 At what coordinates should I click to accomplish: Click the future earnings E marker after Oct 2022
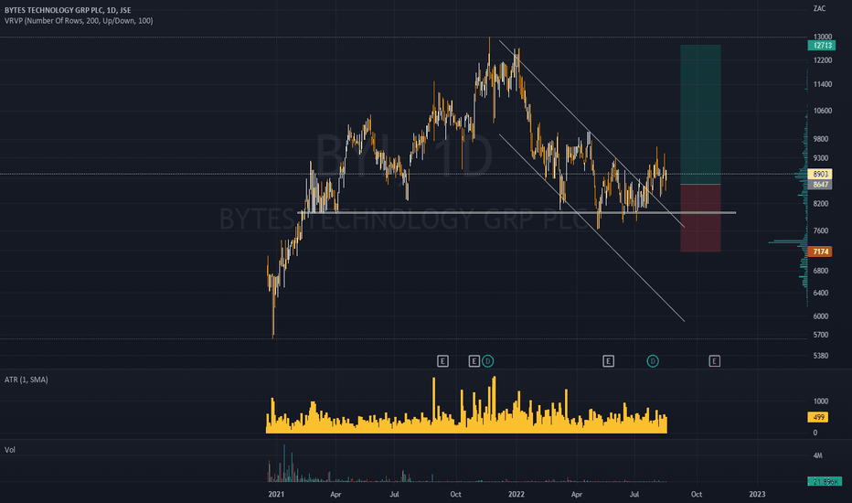pyautogui.click(x=715, y=361)
